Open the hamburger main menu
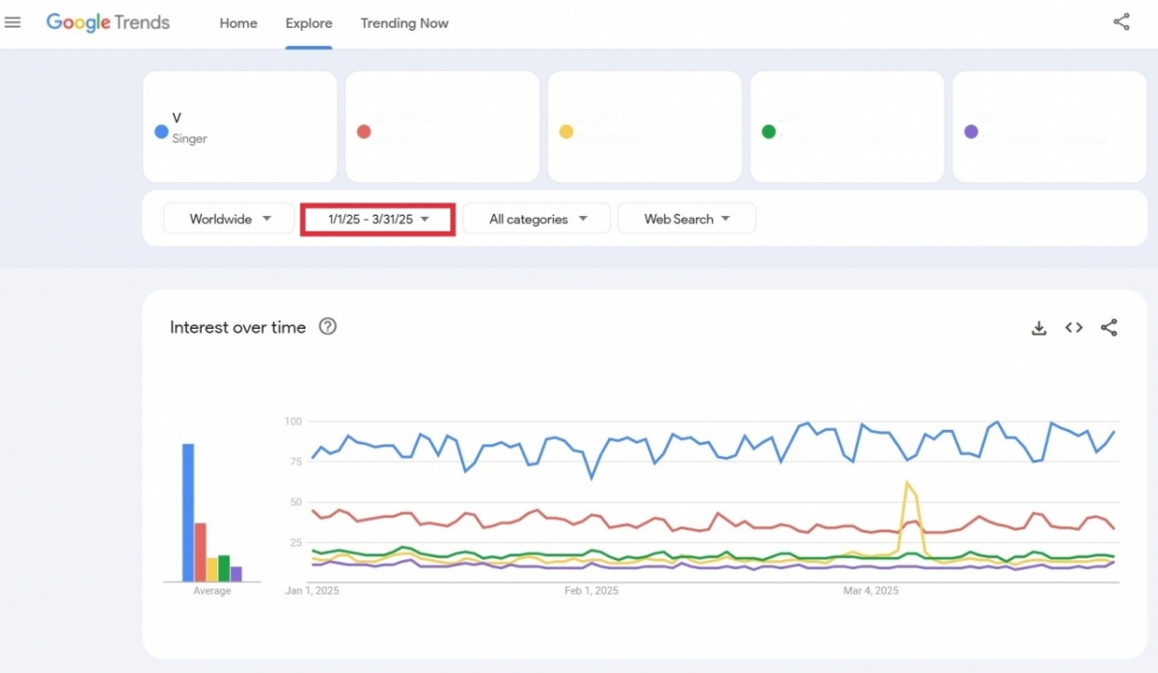This screenshot has height=673, width=1158. [x=13, y=22]
